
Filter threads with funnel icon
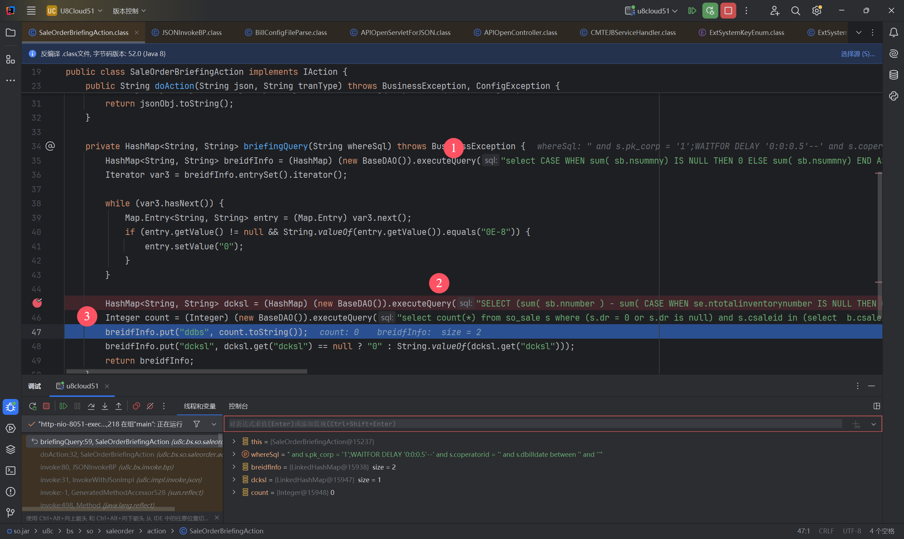197,424
